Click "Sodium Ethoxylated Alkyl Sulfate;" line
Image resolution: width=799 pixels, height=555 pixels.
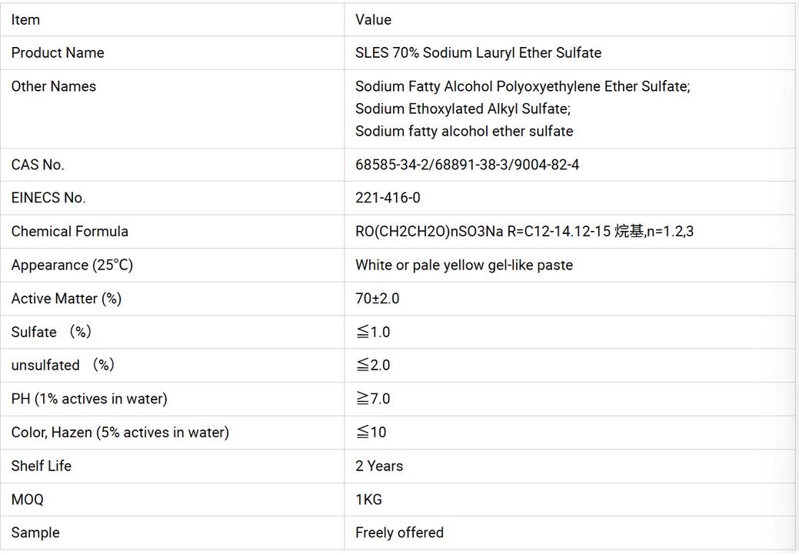pyautogui.click(x=463, y=109)
